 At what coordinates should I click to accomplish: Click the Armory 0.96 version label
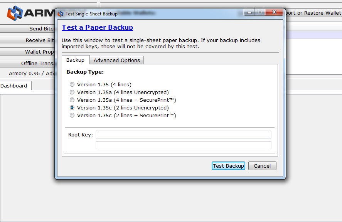point(31,74)
